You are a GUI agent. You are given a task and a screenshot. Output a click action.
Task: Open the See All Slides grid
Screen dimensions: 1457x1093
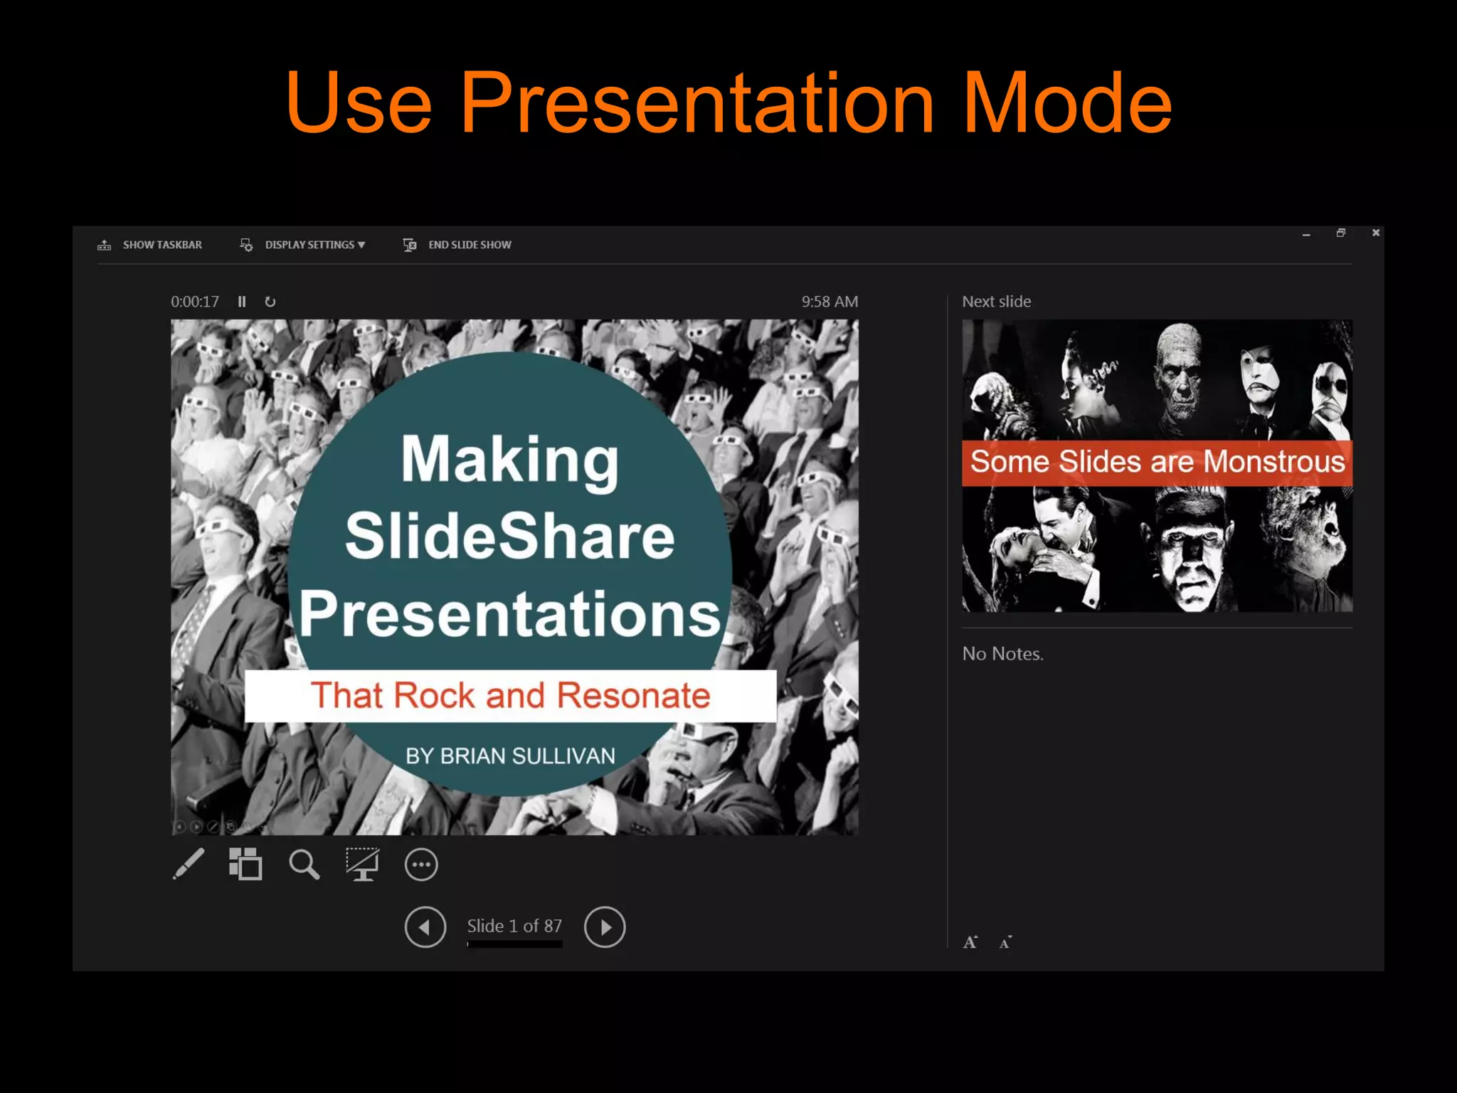click(245, 864)
